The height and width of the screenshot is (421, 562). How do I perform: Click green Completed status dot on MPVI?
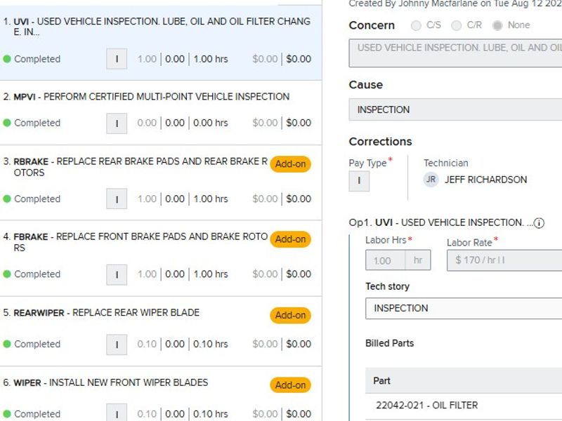(7, 123)
